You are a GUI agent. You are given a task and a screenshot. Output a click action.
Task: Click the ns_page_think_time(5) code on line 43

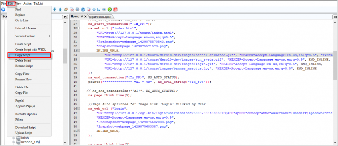tap(110, 95)
